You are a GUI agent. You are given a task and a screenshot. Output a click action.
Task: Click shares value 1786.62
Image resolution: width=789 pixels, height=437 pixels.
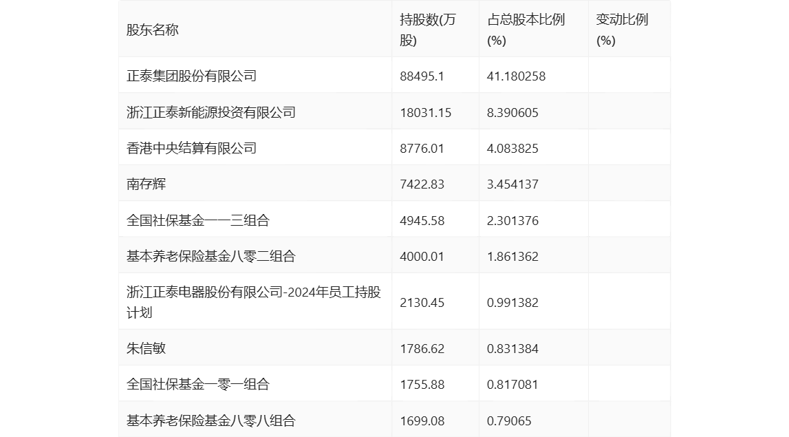[x=422, y=348]
